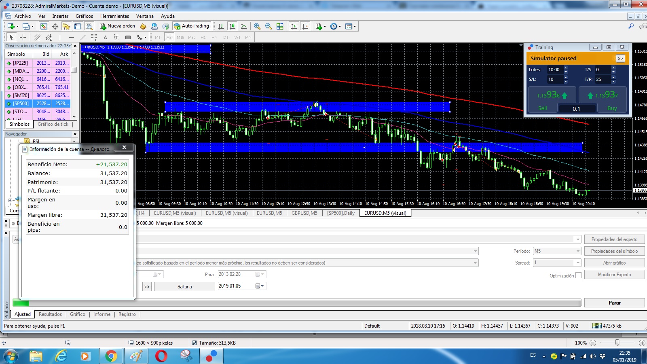Switch chart to H4 timeframe
This screenshot has height=364, width=647.
coord(214,37)
